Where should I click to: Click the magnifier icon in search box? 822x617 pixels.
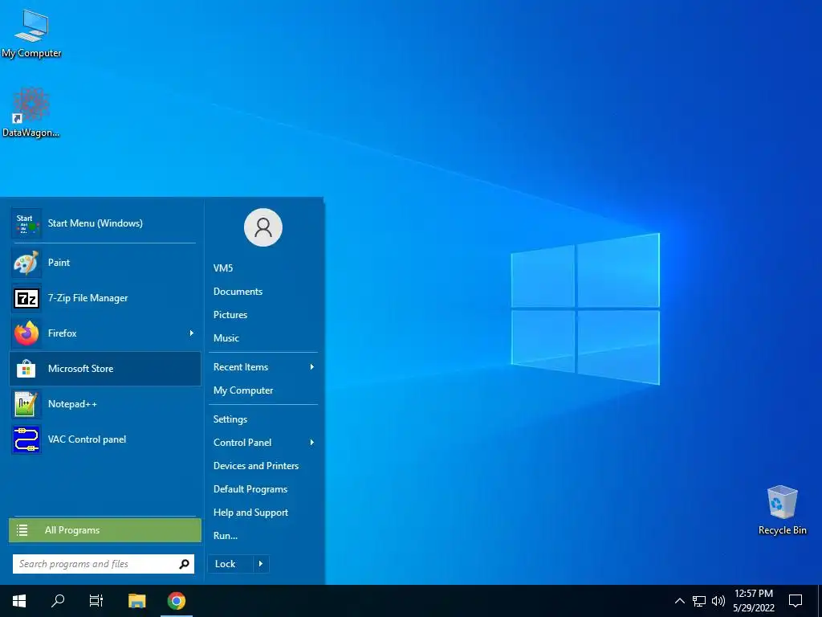tap(184, 564)
